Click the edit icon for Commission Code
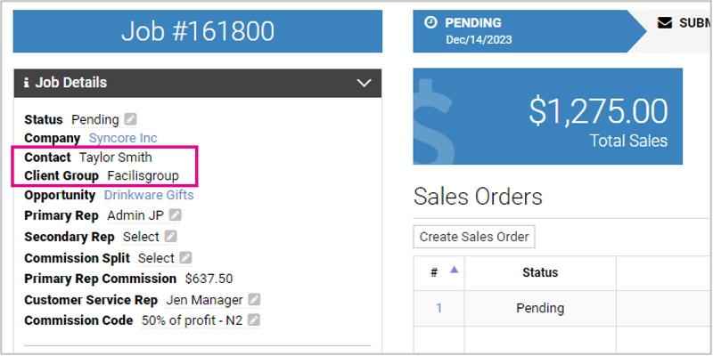 (254, 320)
